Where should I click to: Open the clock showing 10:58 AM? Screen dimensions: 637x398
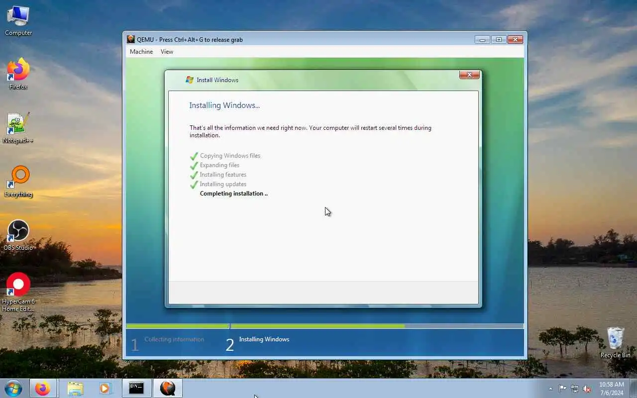(611, 389)
